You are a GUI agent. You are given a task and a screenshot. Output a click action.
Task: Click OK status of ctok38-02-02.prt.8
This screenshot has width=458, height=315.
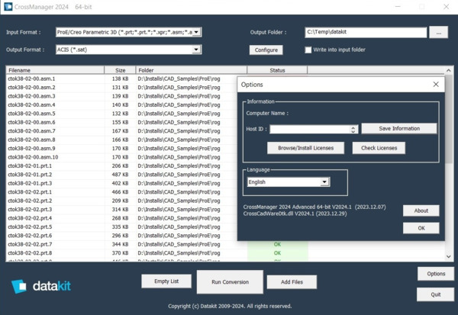tap(277, 252)
